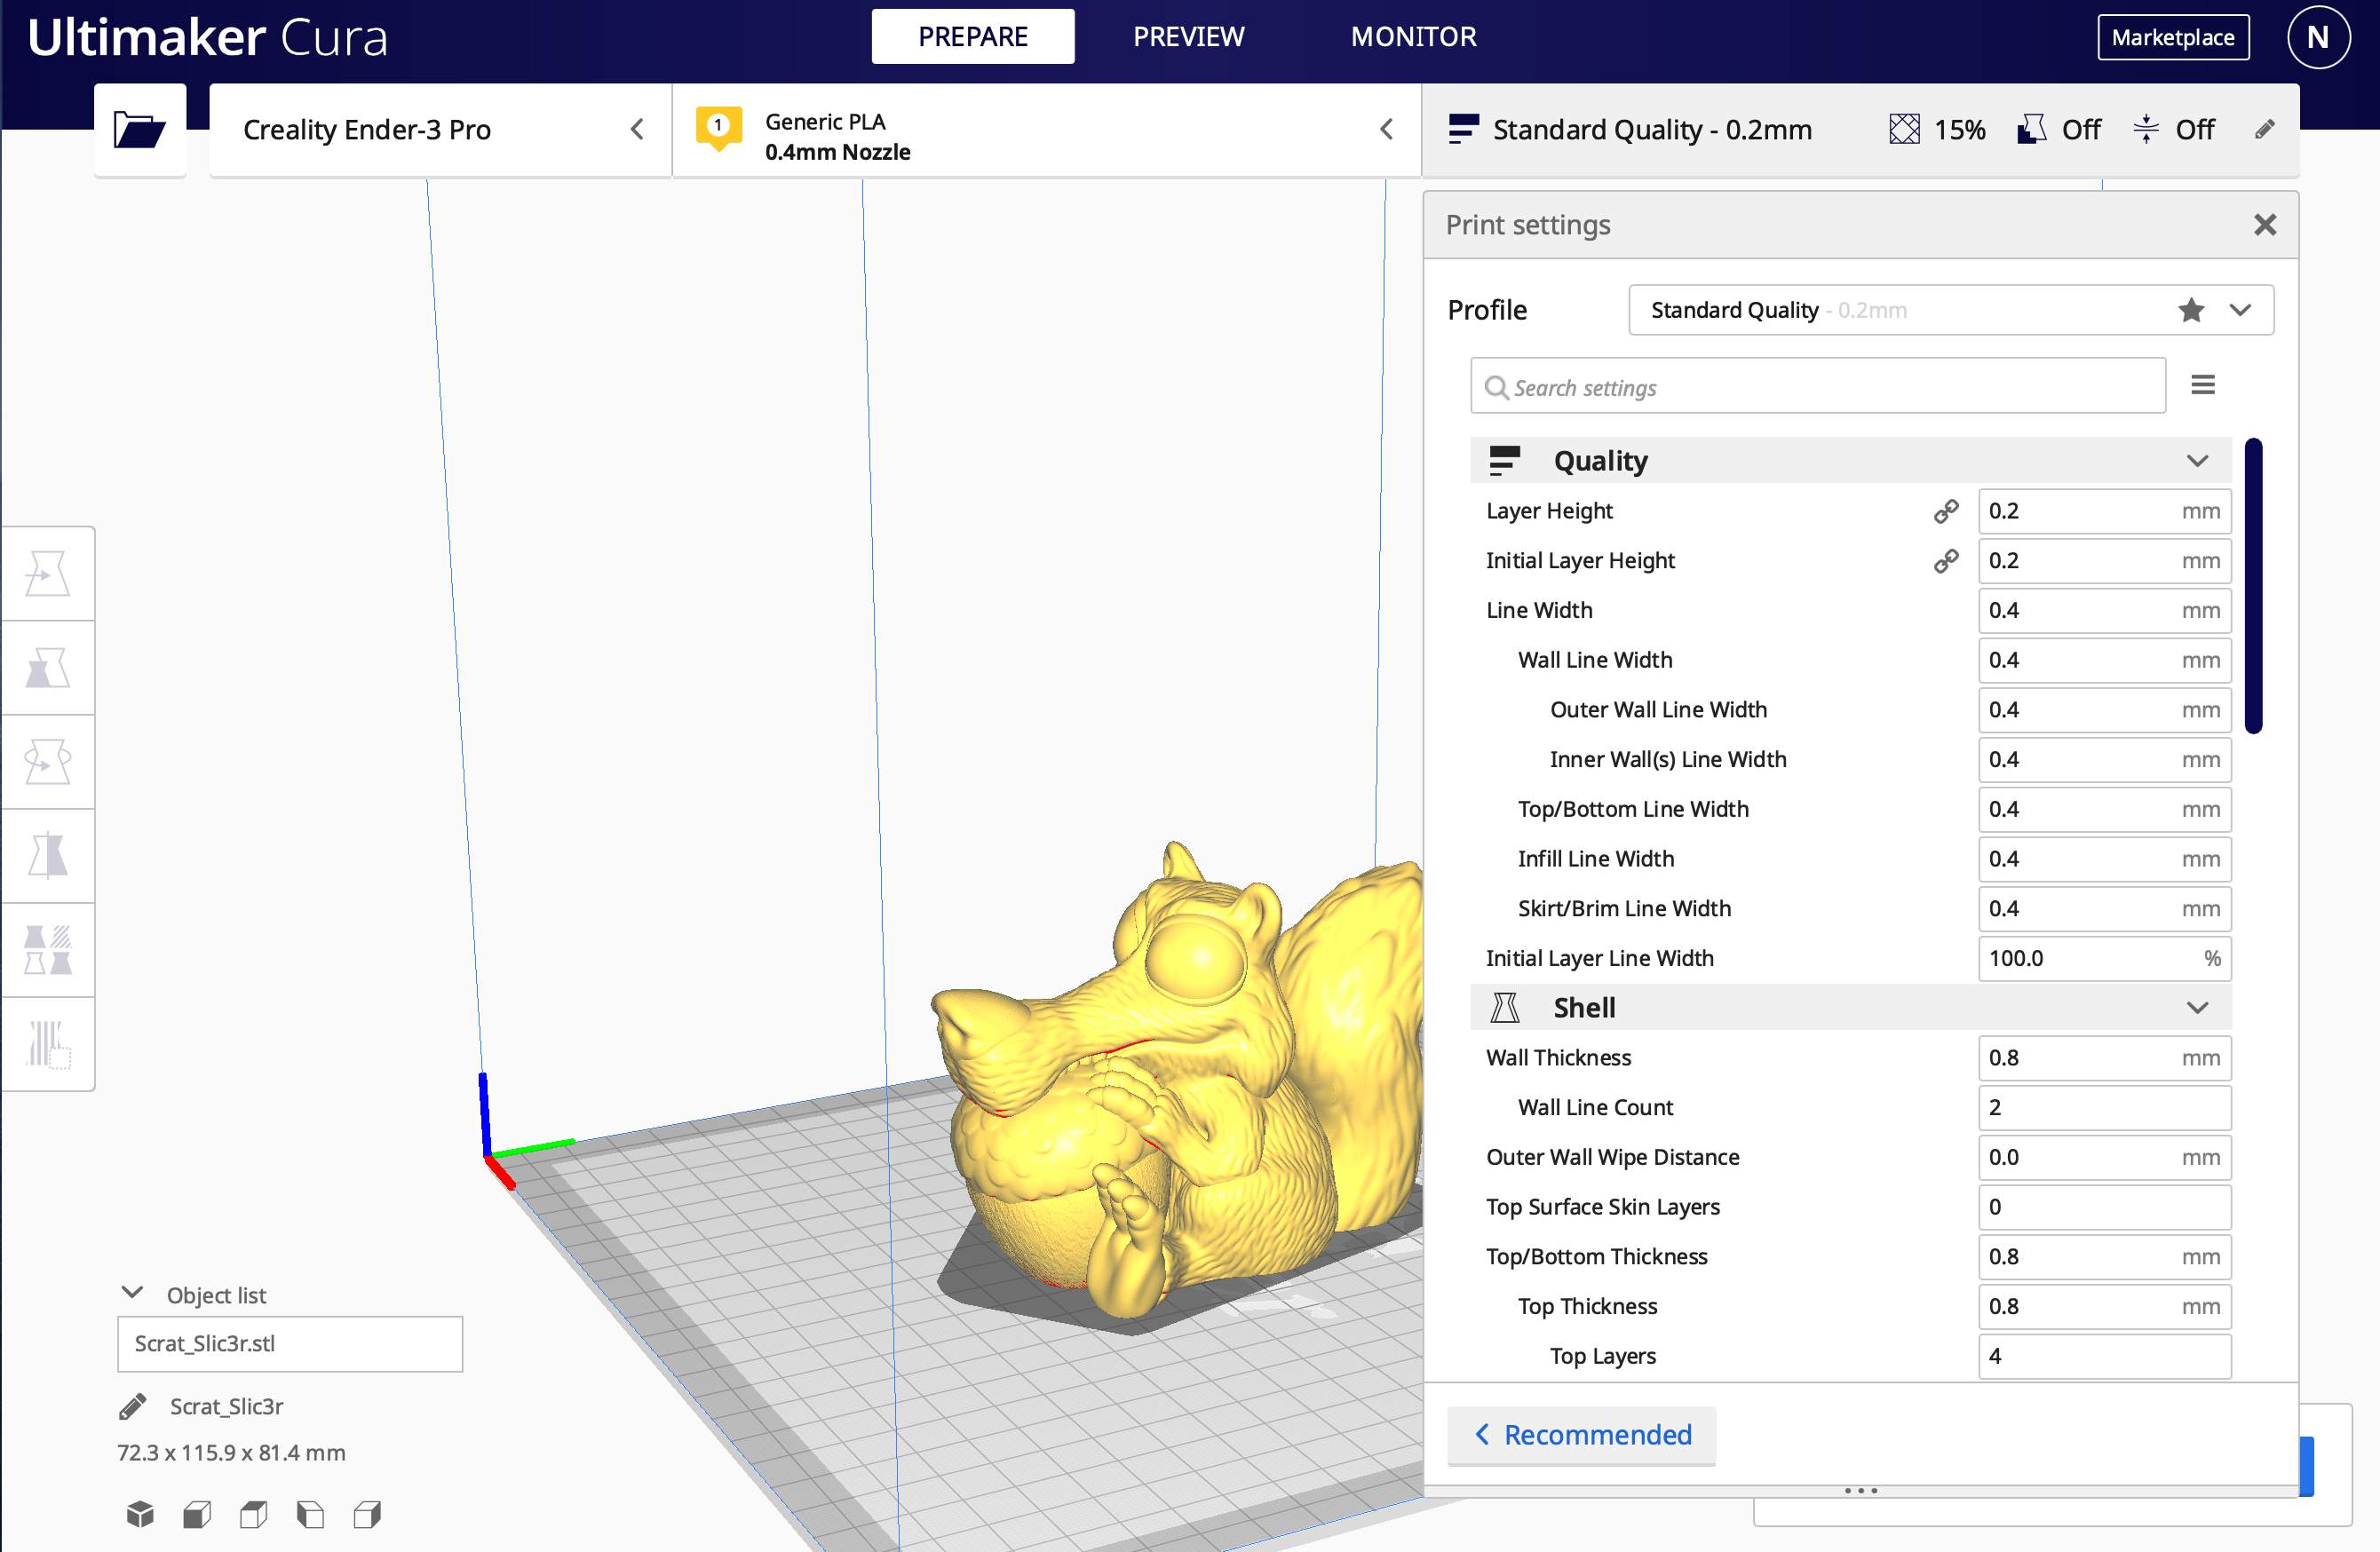The image size is (2380, 1552).
Task: Edit the Infill Line Width value
Action: coord(2104,860)
